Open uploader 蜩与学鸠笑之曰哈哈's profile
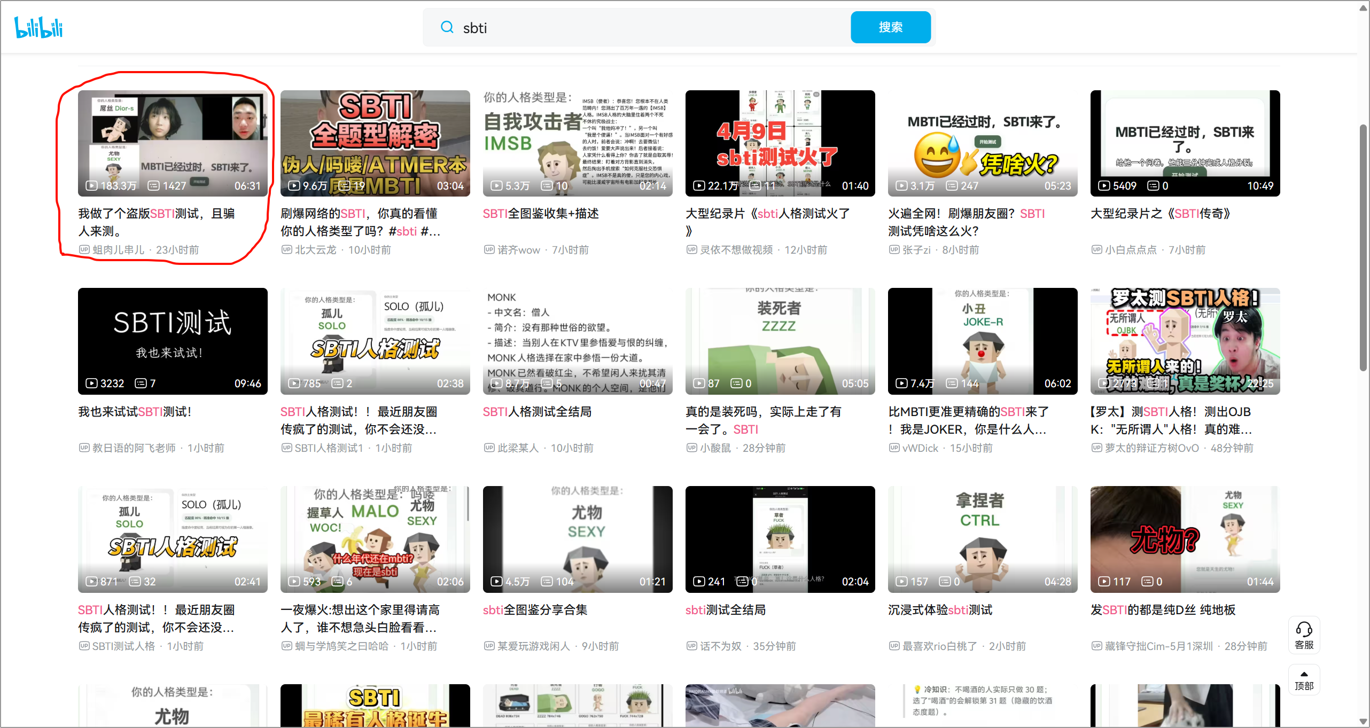 click(x=342, y=646)
